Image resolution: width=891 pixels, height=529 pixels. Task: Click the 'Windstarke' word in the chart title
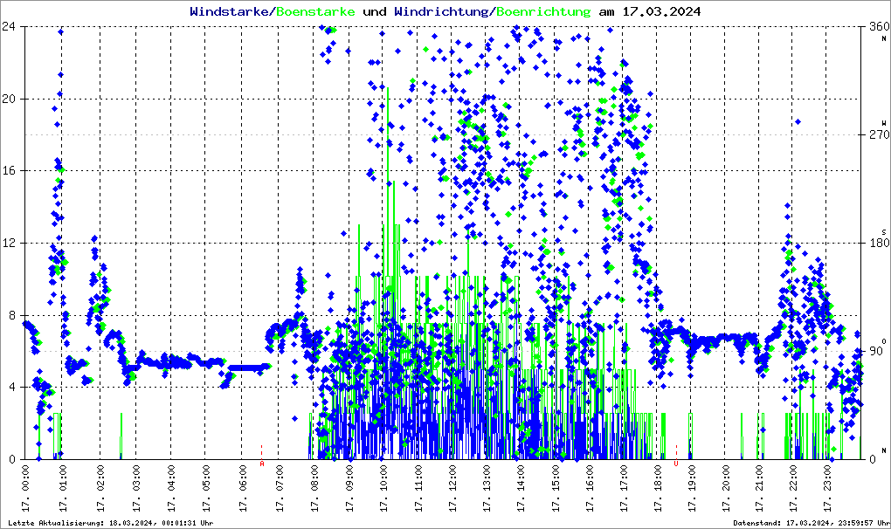coord(229,11)
